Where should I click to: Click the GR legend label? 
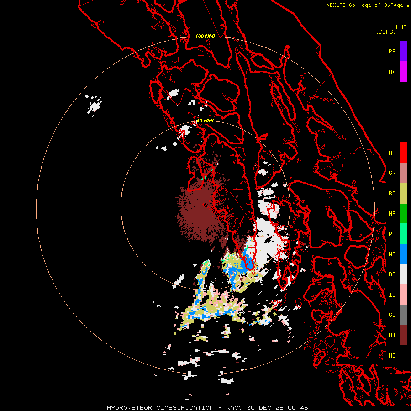(392, 173)
